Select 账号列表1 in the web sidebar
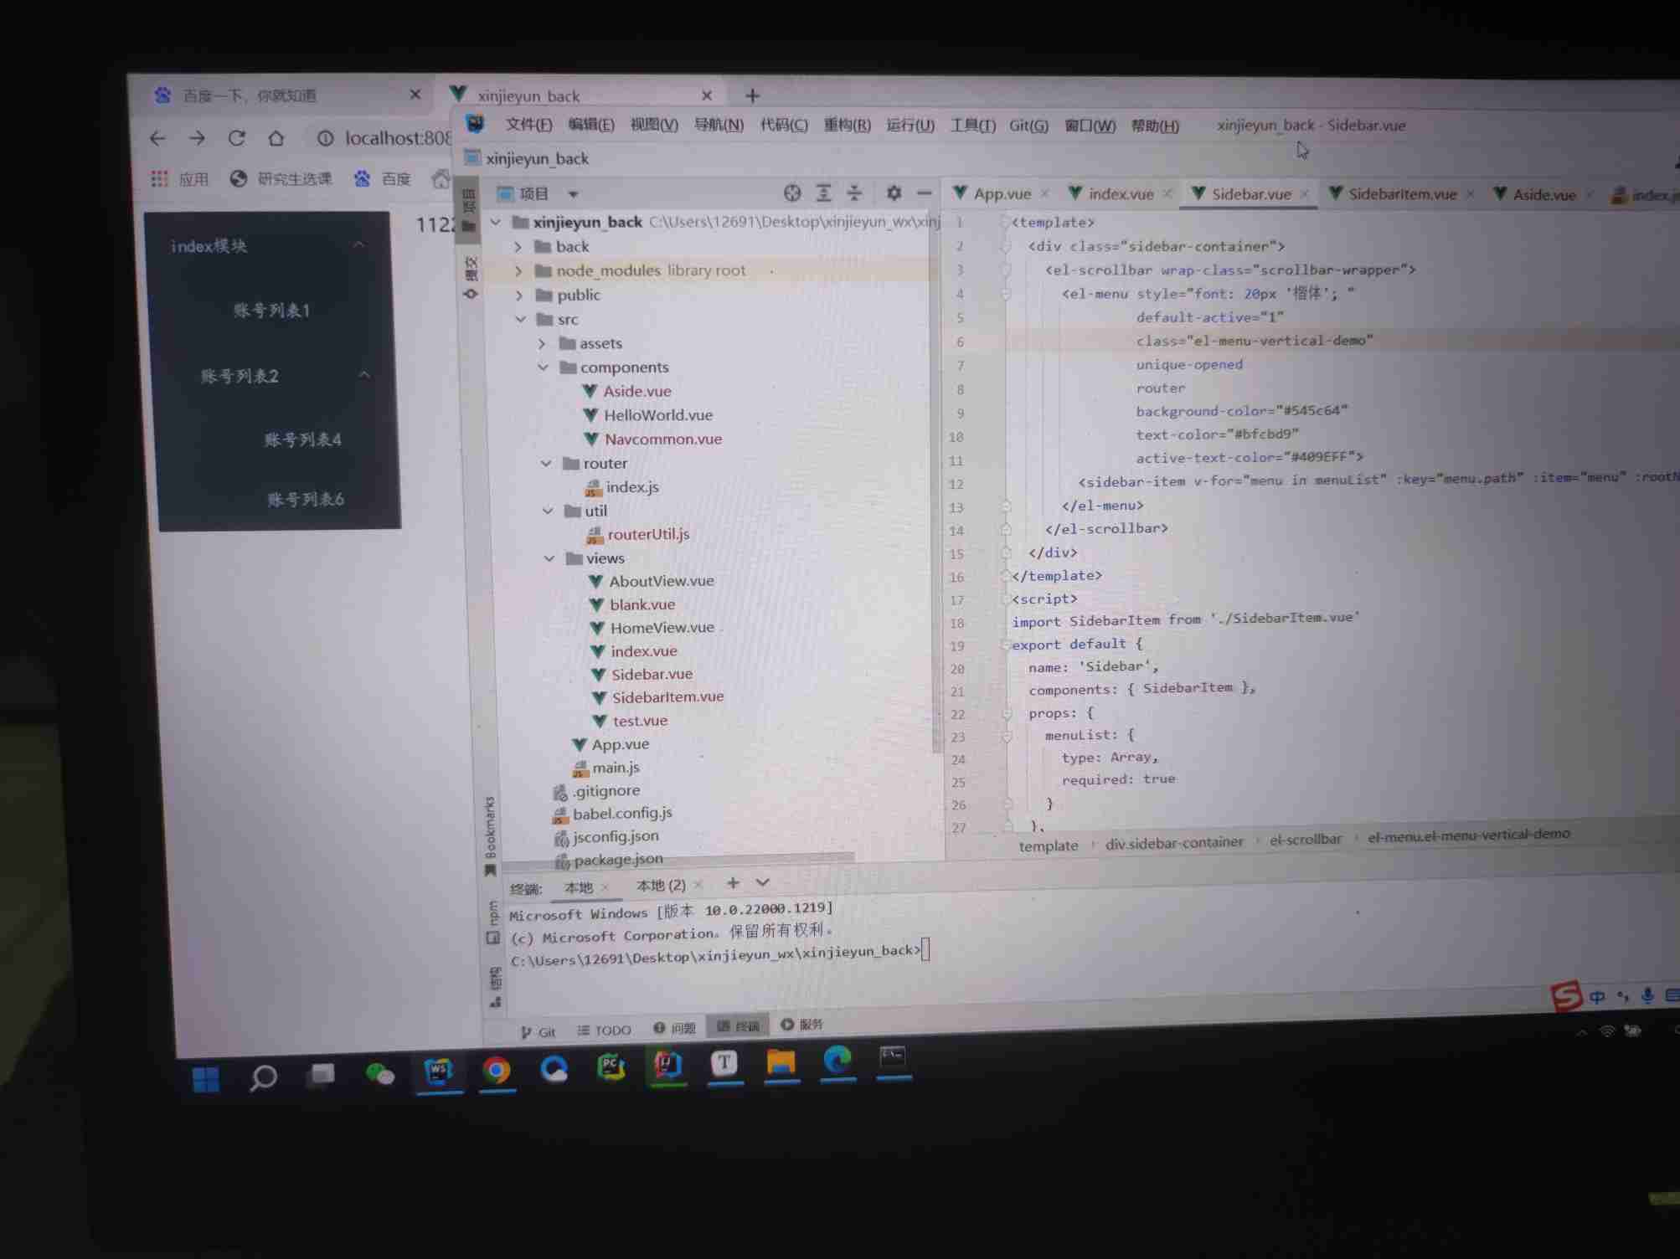The image size is (1680, 1259). [x=271, y=311]
